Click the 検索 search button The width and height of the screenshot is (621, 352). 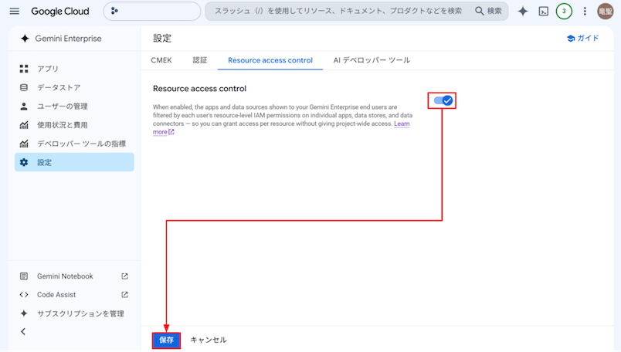(489, 11)
